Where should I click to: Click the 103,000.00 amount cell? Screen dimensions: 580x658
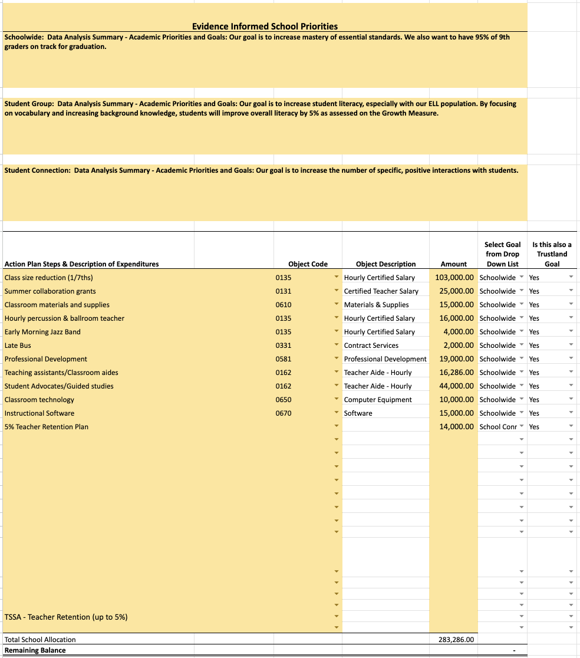point(454,277)
